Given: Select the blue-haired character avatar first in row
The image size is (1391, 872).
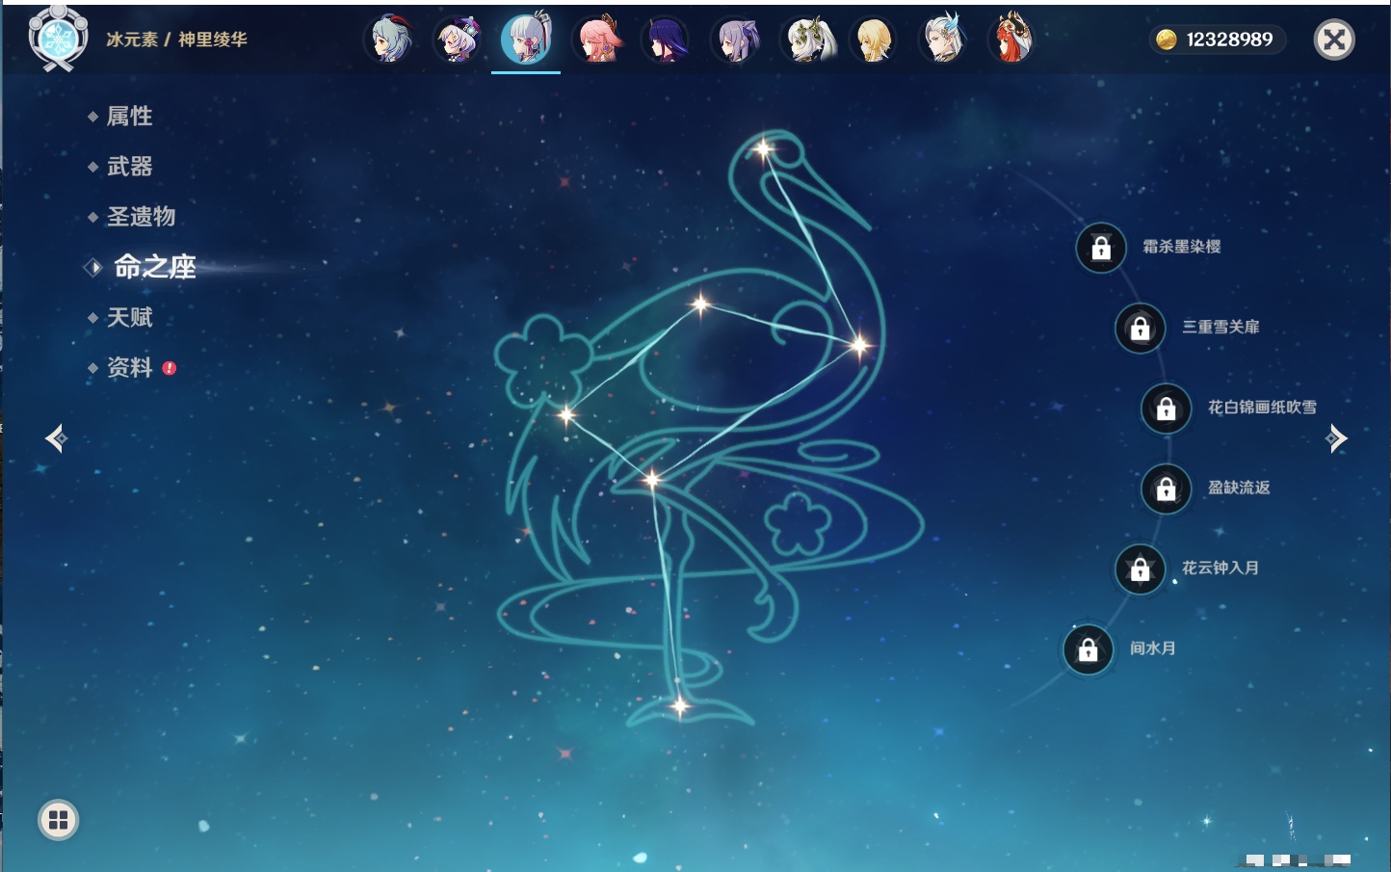Looking at the screenshot, I should (x=389, y=40).
